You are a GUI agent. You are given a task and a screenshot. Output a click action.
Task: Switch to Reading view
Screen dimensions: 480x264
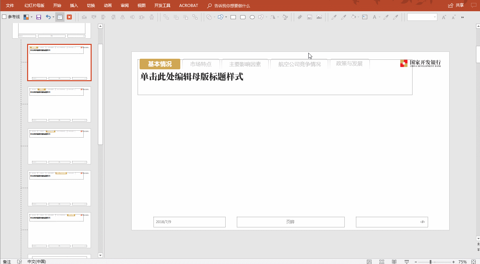click(x=394, y=262)
